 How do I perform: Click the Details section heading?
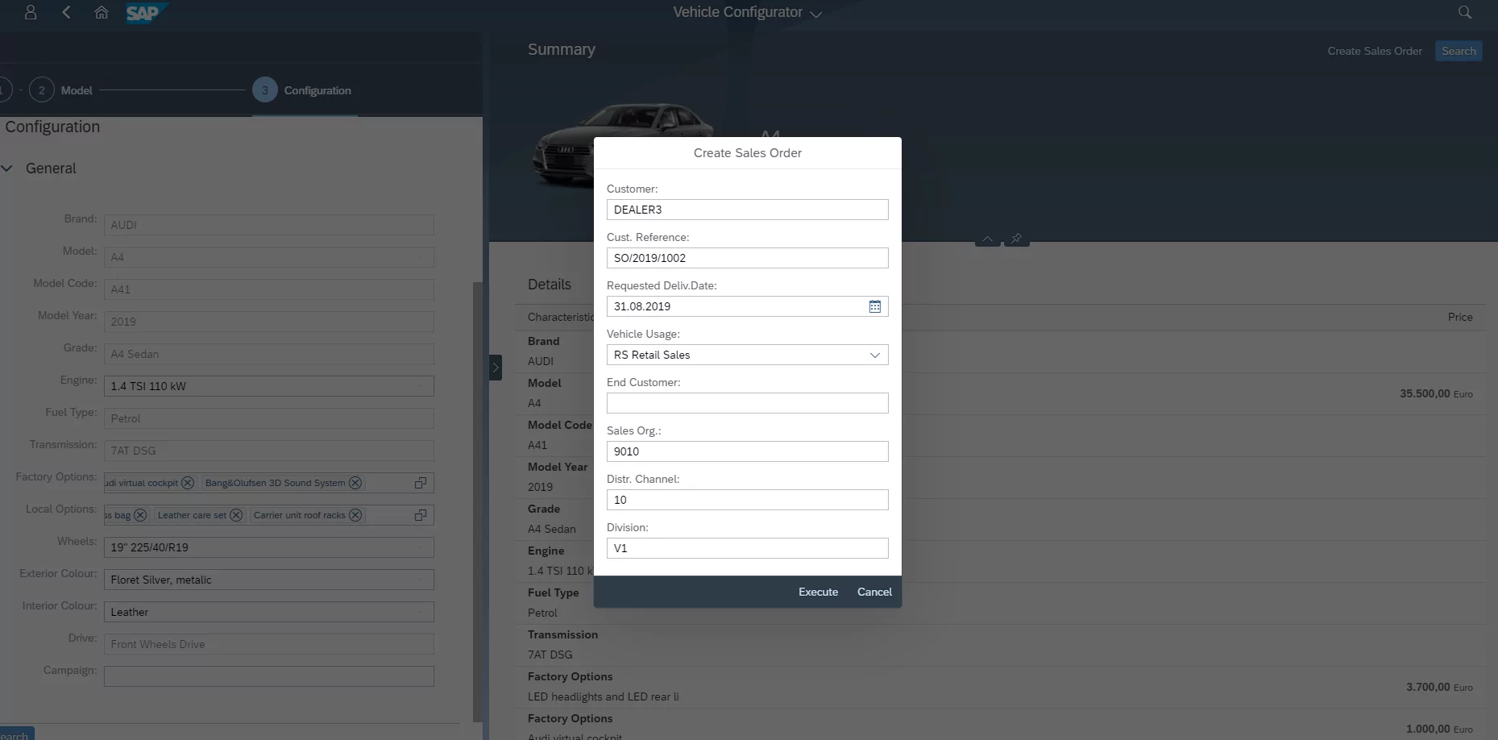550,285
